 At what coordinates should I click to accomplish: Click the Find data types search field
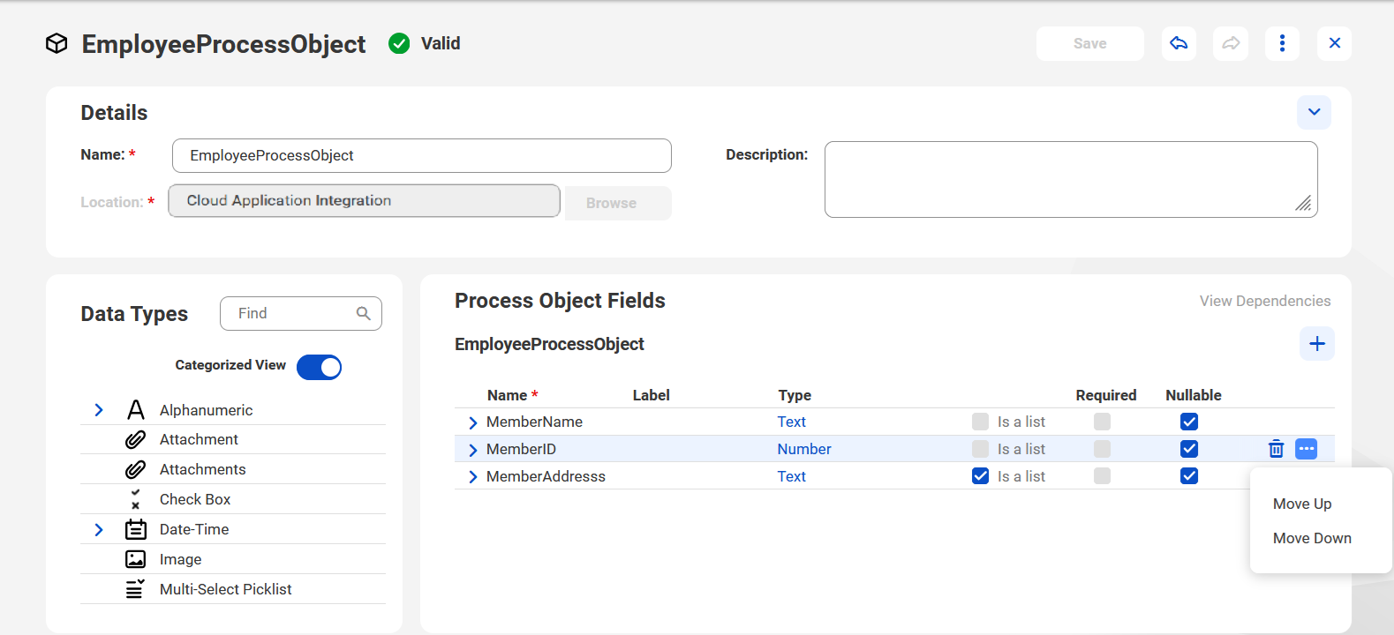coord(301,313)
